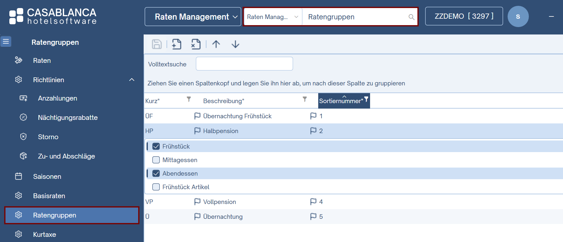Open Raten in the sidebar

[42, 61]
